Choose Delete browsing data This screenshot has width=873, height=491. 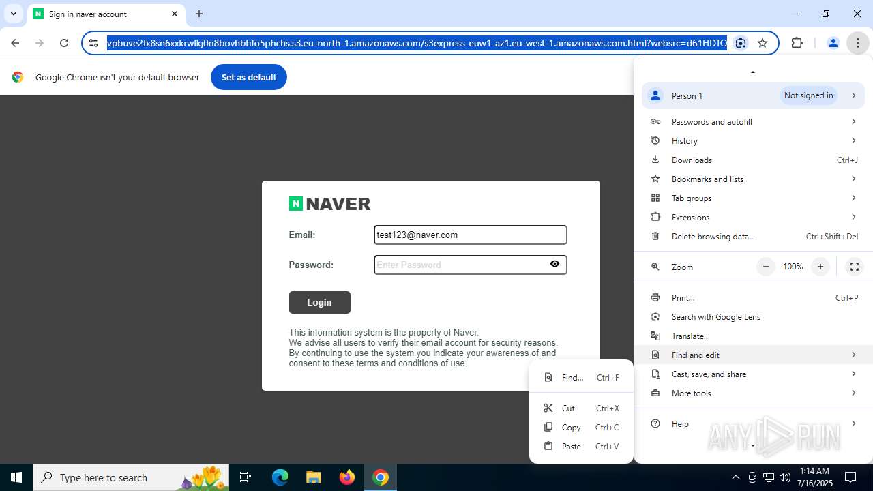coord(753,236)
